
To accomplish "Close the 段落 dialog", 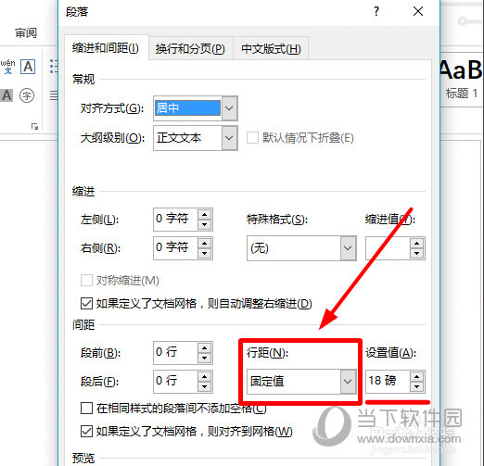I will coord(418,11).
